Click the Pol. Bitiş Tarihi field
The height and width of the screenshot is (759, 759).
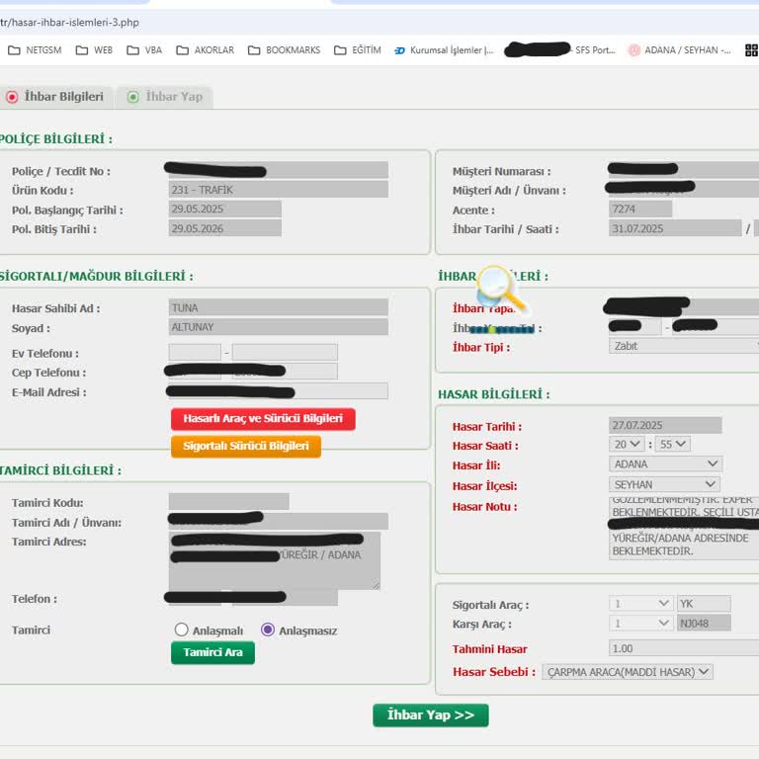point(225,228)
